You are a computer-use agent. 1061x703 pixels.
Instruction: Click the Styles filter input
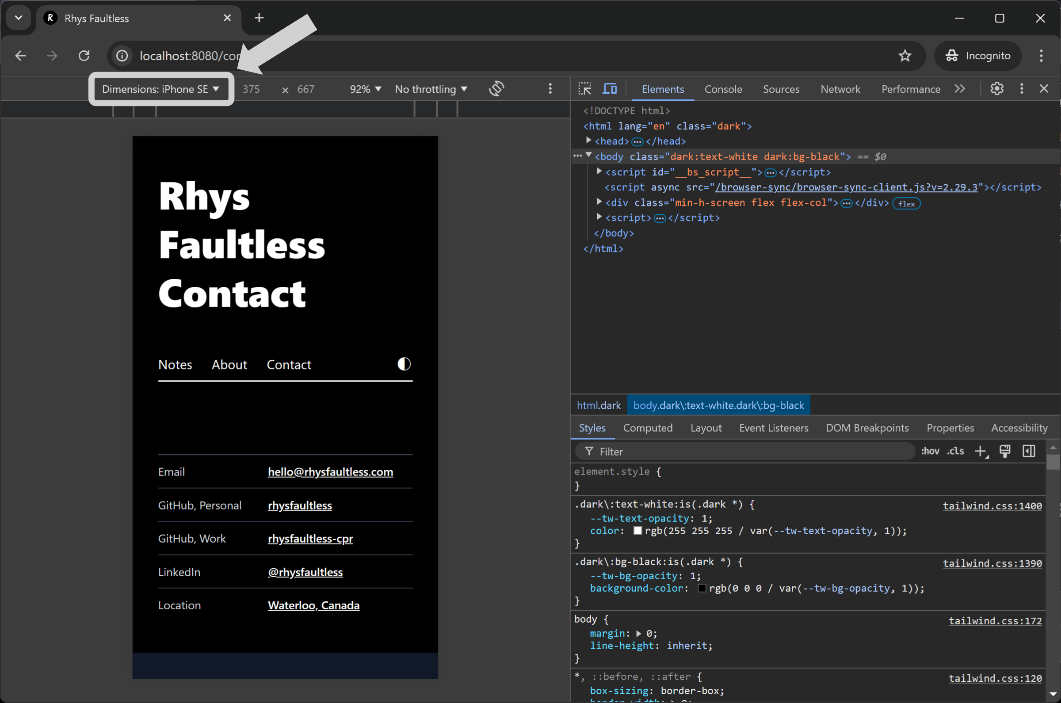click(x=745, y=451)
